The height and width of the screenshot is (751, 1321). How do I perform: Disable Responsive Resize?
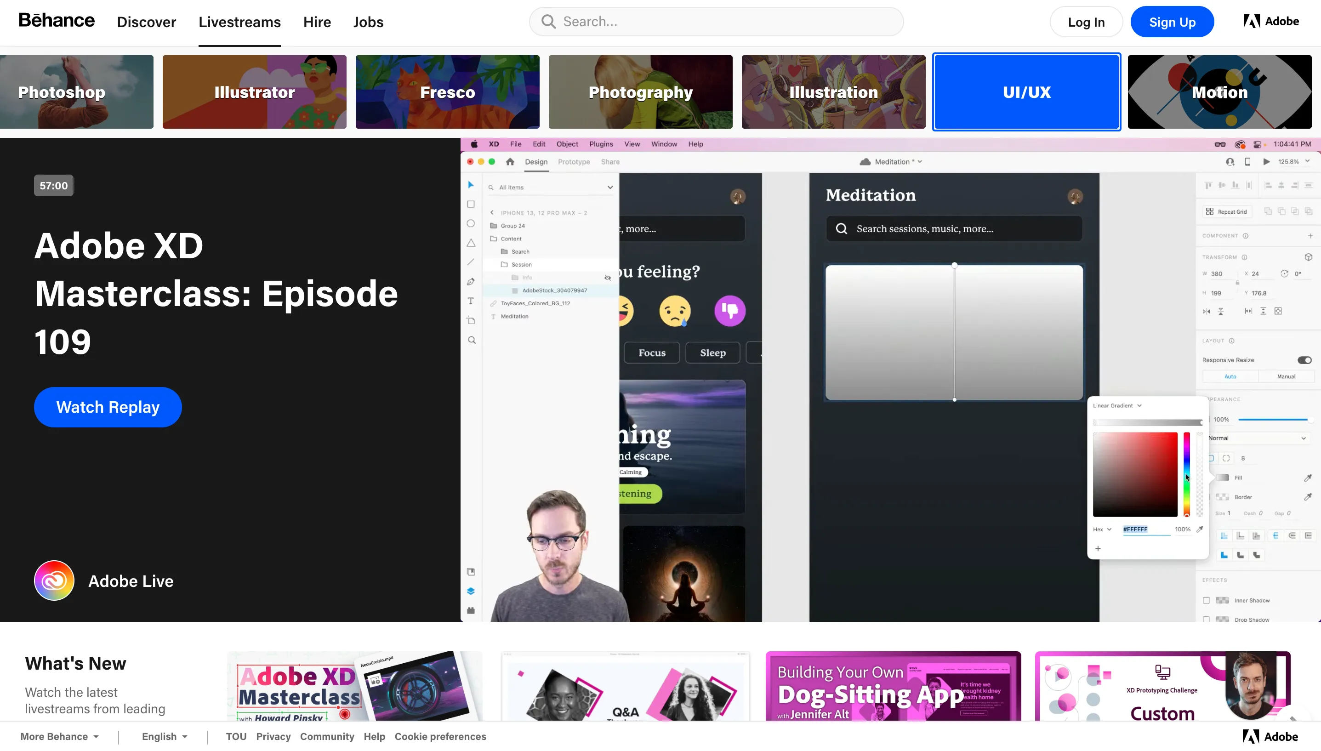(x=1304, y=360)
